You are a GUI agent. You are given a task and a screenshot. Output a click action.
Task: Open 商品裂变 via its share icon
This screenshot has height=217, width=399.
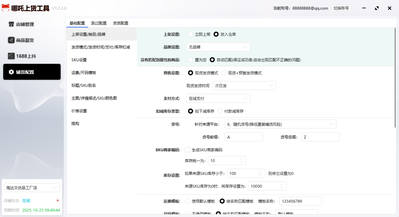point(11,40)
